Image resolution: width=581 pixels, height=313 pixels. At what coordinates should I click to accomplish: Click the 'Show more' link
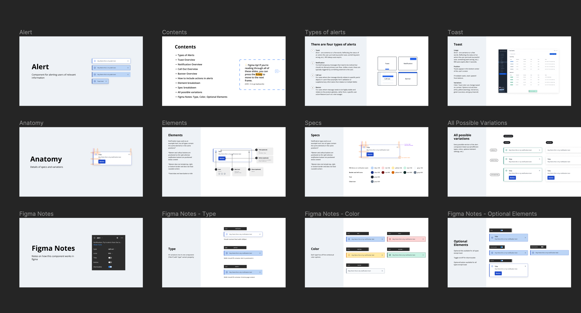pyautogui.click(x=98, y=245)
